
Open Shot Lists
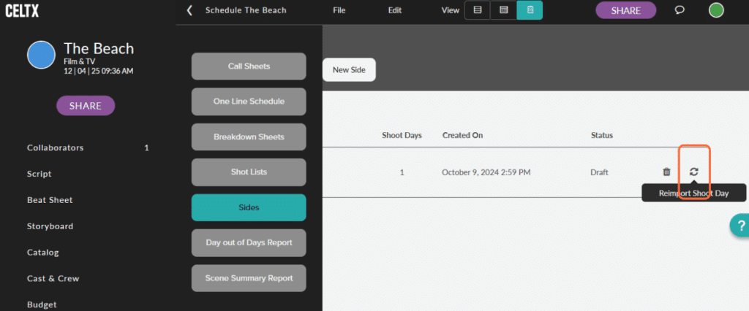click(x=249, y=172)
